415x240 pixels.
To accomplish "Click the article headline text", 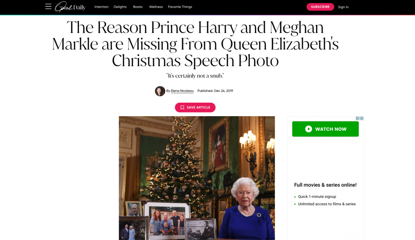I will pyautogui.click(x=195, y=44).
